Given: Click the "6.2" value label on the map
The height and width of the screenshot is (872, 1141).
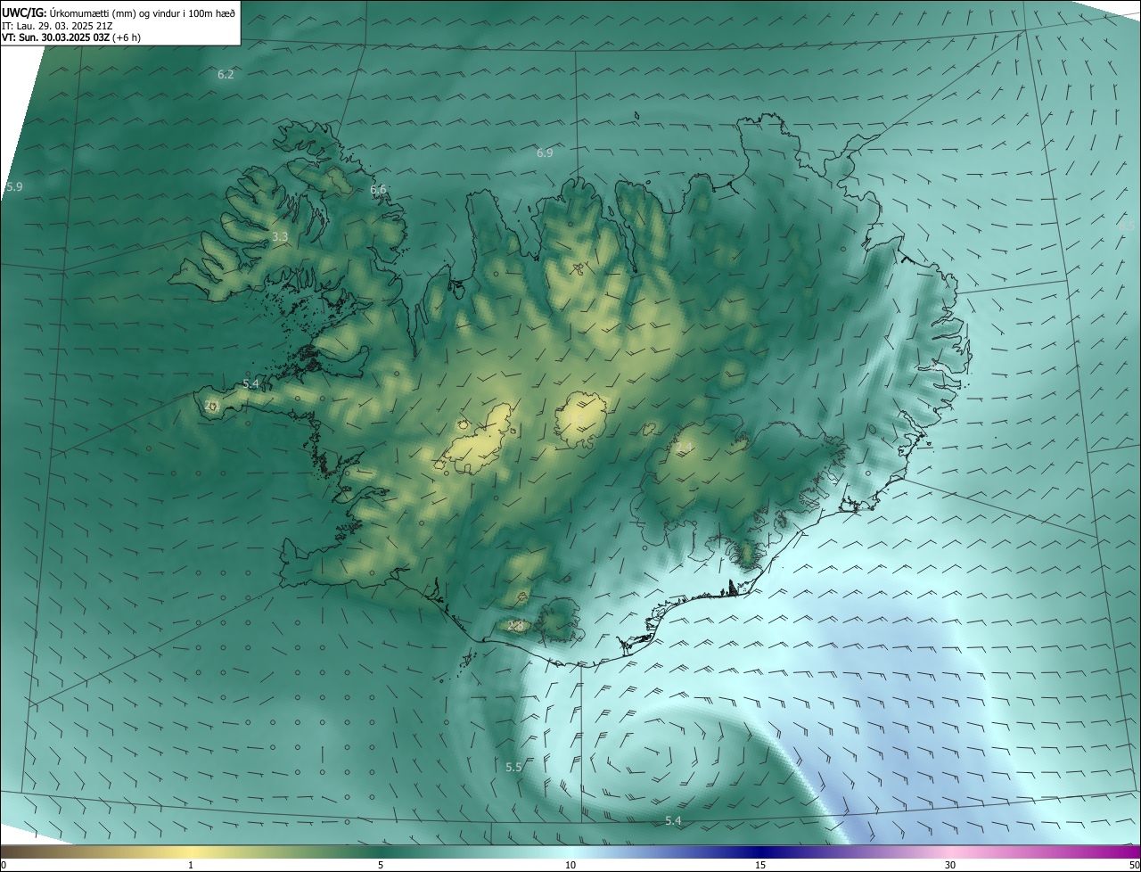Looking at the screenshot, I should click(226, 74).
